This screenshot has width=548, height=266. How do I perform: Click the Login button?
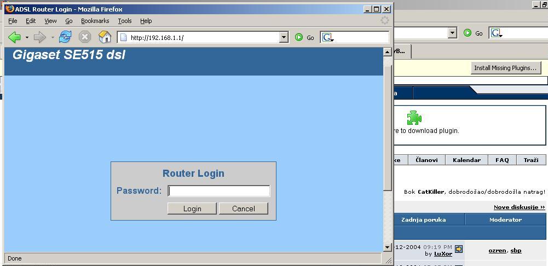point(192,209)
